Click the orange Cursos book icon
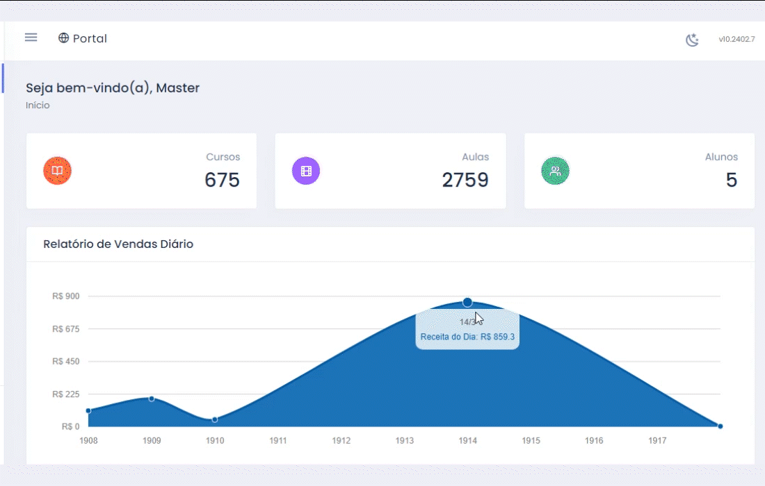 click(x=57, y=171)
